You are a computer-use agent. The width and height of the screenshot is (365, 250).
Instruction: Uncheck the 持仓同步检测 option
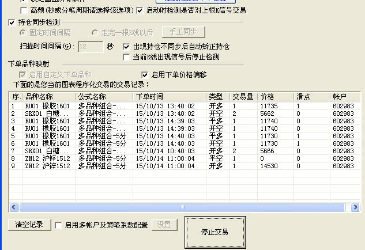(x=12, y=22)
